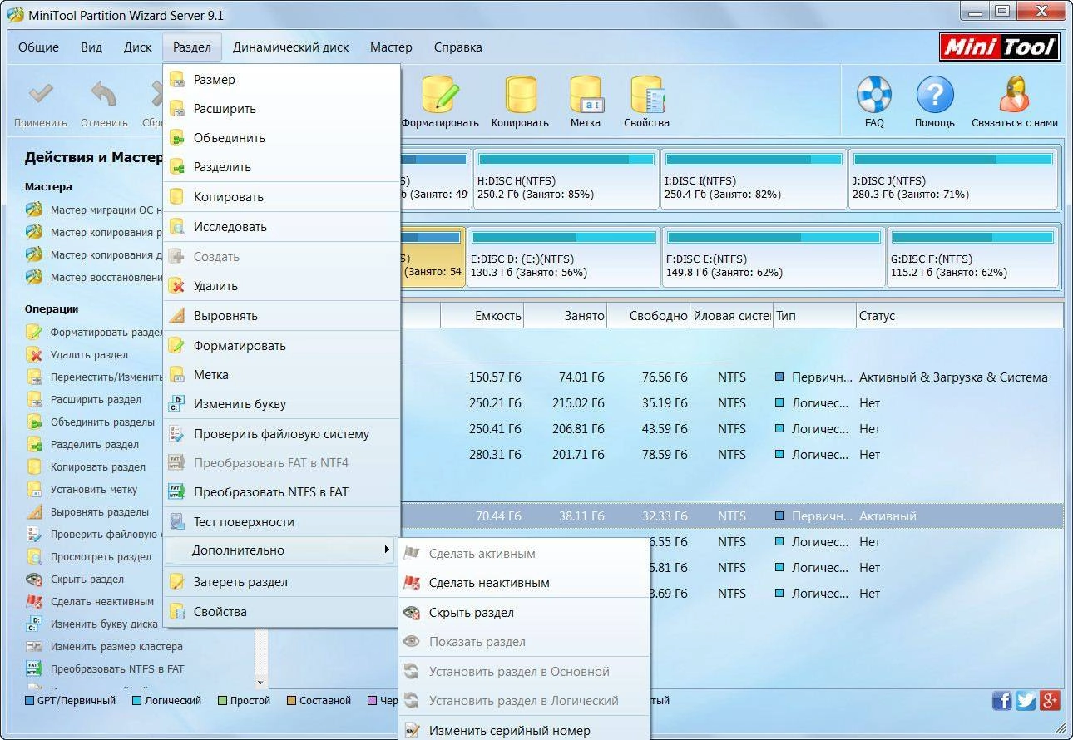Viewport: 1073px width, 740px height.
Task: Choose Проверить файловую систему menu entry
Action: tap(282, 434)
